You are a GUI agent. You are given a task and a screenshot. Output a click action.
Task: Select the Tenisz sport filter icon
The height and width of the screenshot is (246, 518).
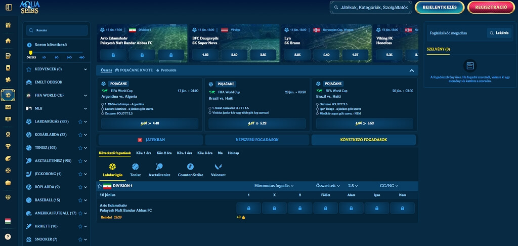click(135, 170)
